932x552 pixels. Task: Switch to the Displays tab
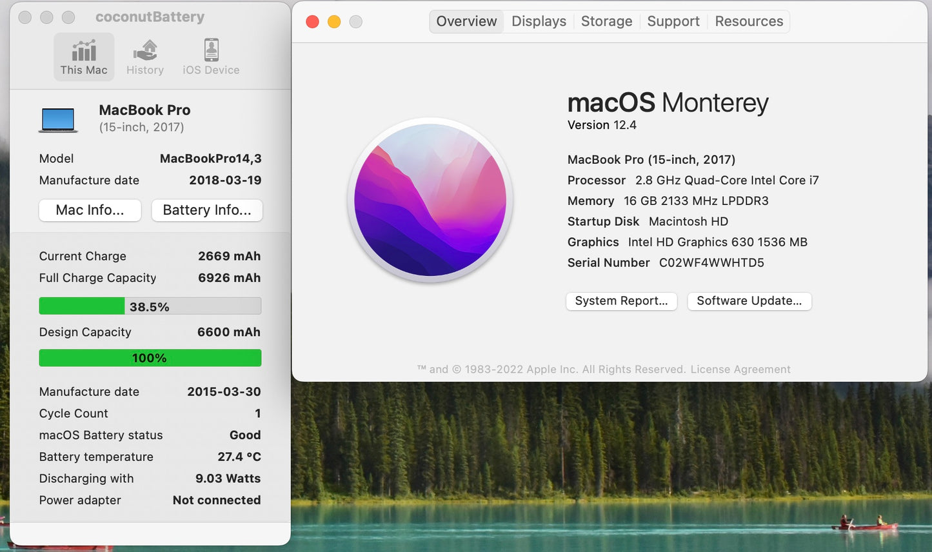pyautogui.click(x=539, y=21)
